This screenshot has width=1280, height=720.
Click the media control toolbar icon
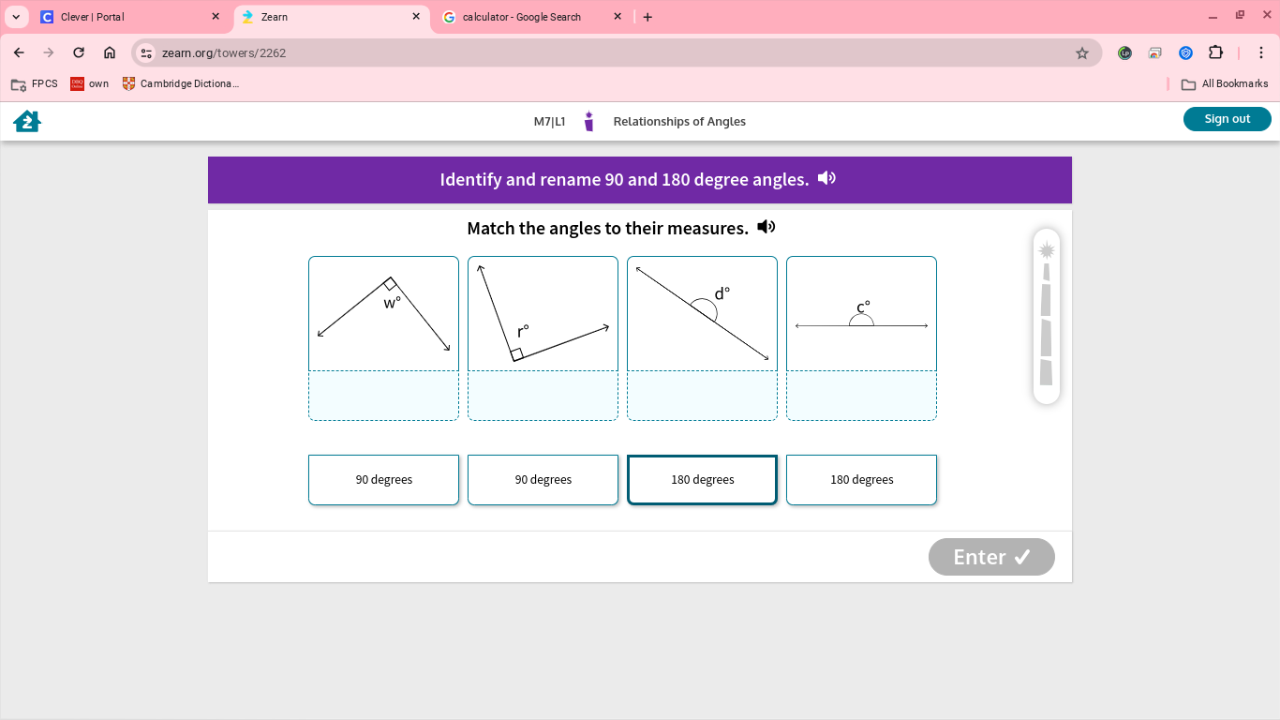(1155, 53)
